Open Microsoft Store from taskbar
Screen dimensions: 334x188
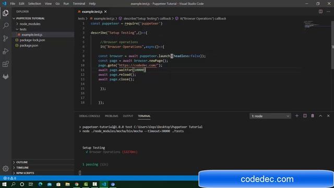point(58,184)
